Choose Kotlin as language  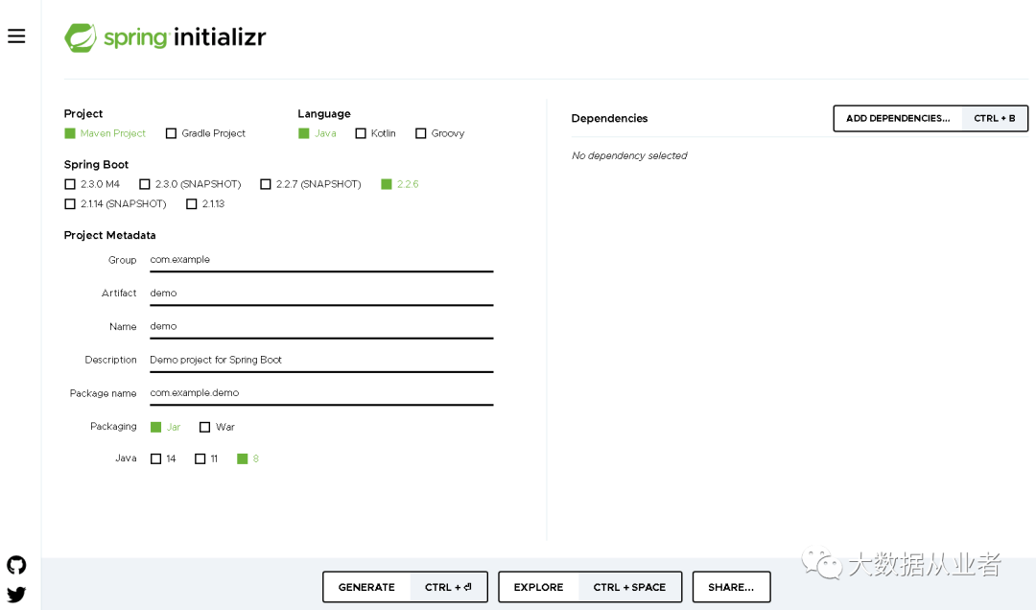pyautogui.click(x=375, y=133)
